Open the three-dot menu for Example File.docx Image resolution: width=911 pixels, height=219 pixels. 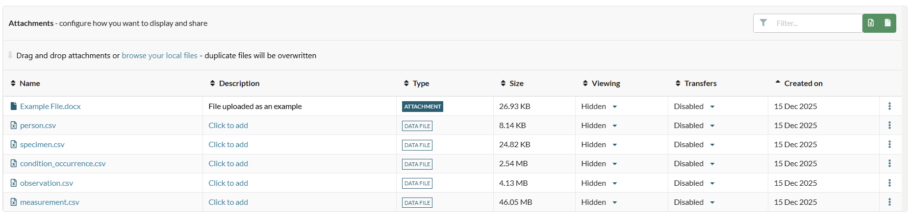click(889, 106)
